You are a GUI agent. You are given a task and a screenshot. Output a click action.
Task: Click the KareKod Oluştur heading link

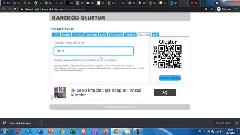pyautogui.click(x=62, y=29)
